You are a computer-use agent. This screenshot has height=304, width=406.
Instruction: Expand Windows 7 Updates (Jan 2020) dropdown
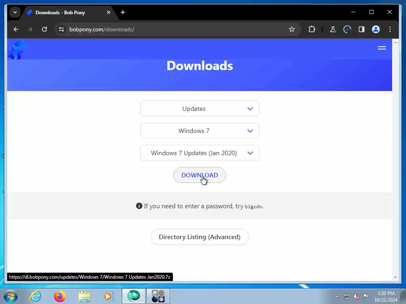click(x=200, y=153)
